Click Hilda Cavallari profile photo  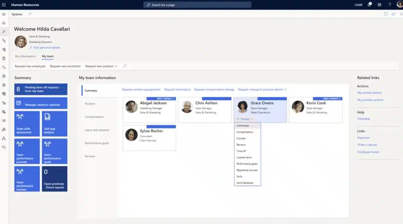(x=20, y=42)
